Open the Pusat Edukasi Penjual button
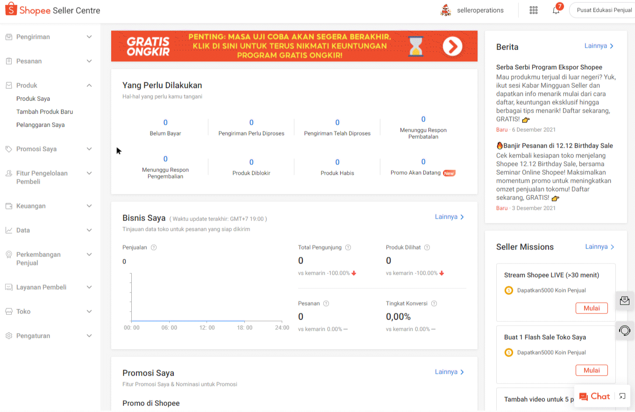The image size is (635, 412). [x=604, y=10]
